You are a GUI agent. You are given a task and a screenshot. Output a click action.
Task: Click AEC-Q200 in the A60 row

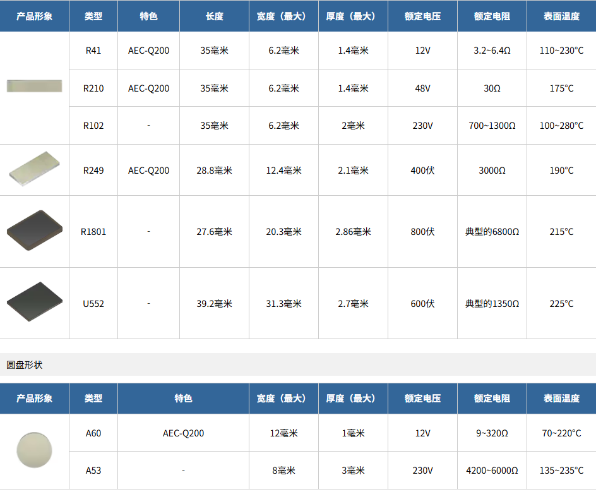tap(183, 433)
